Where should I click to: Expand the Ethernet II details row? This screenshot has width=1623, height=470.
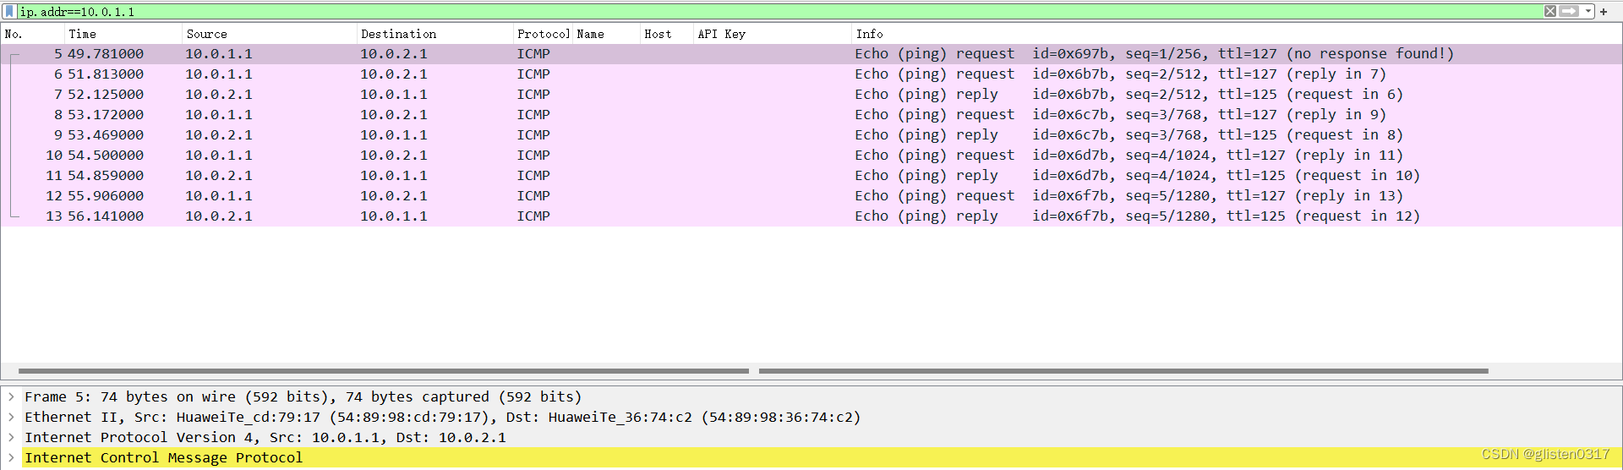click(x=11, y=417)
